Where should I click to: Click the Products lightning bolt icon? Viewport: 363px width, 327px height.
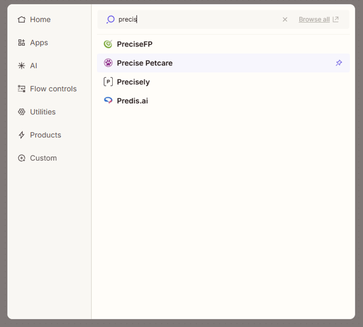click(x=22, y=135)
